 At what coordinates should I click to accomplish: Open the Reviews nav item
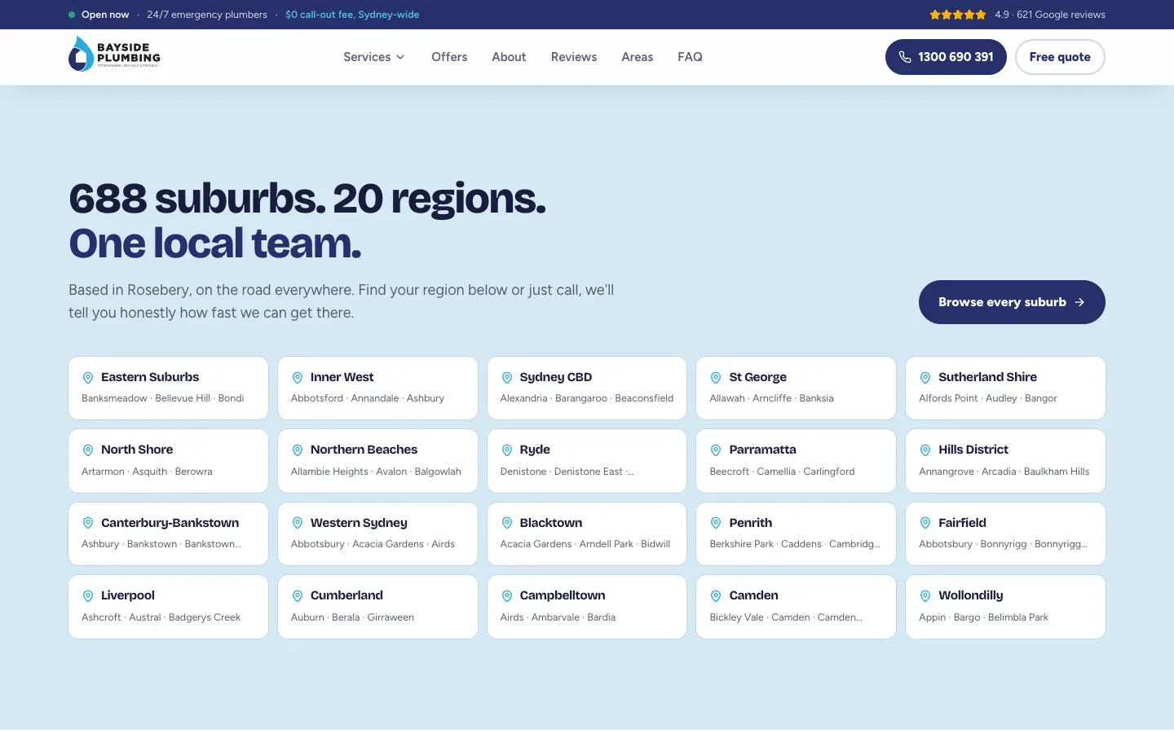pyautogui.click(x=574, y=57)
